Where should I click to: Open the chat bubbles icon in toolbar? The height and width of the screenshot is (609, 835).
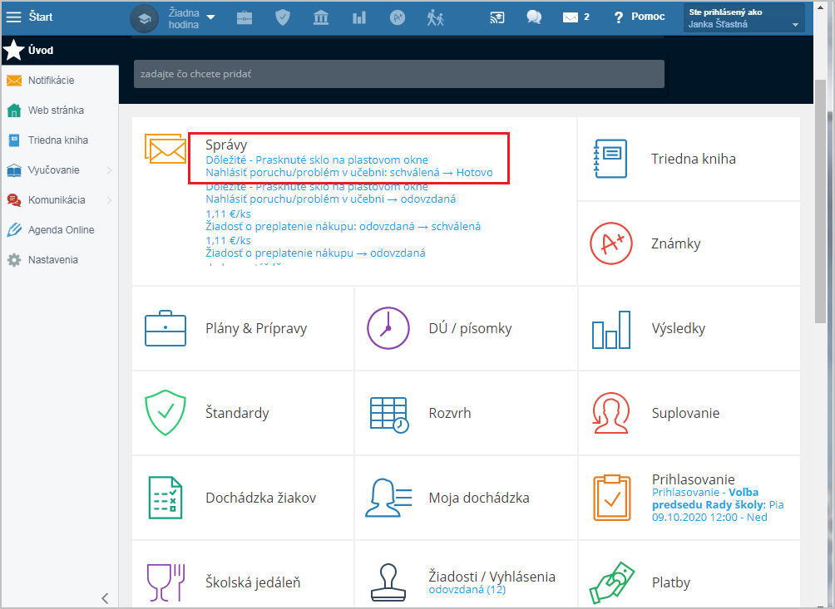[x=534, y=17]
